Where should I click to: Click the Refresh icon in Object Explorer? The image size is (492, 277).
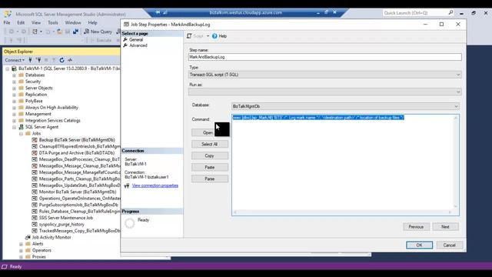pyautogui.click(x=61, y=60)
